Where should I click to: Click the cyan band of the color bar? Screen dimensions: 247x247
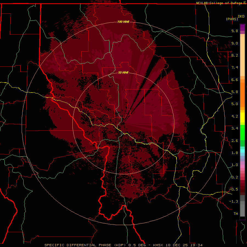pos(242,151)
